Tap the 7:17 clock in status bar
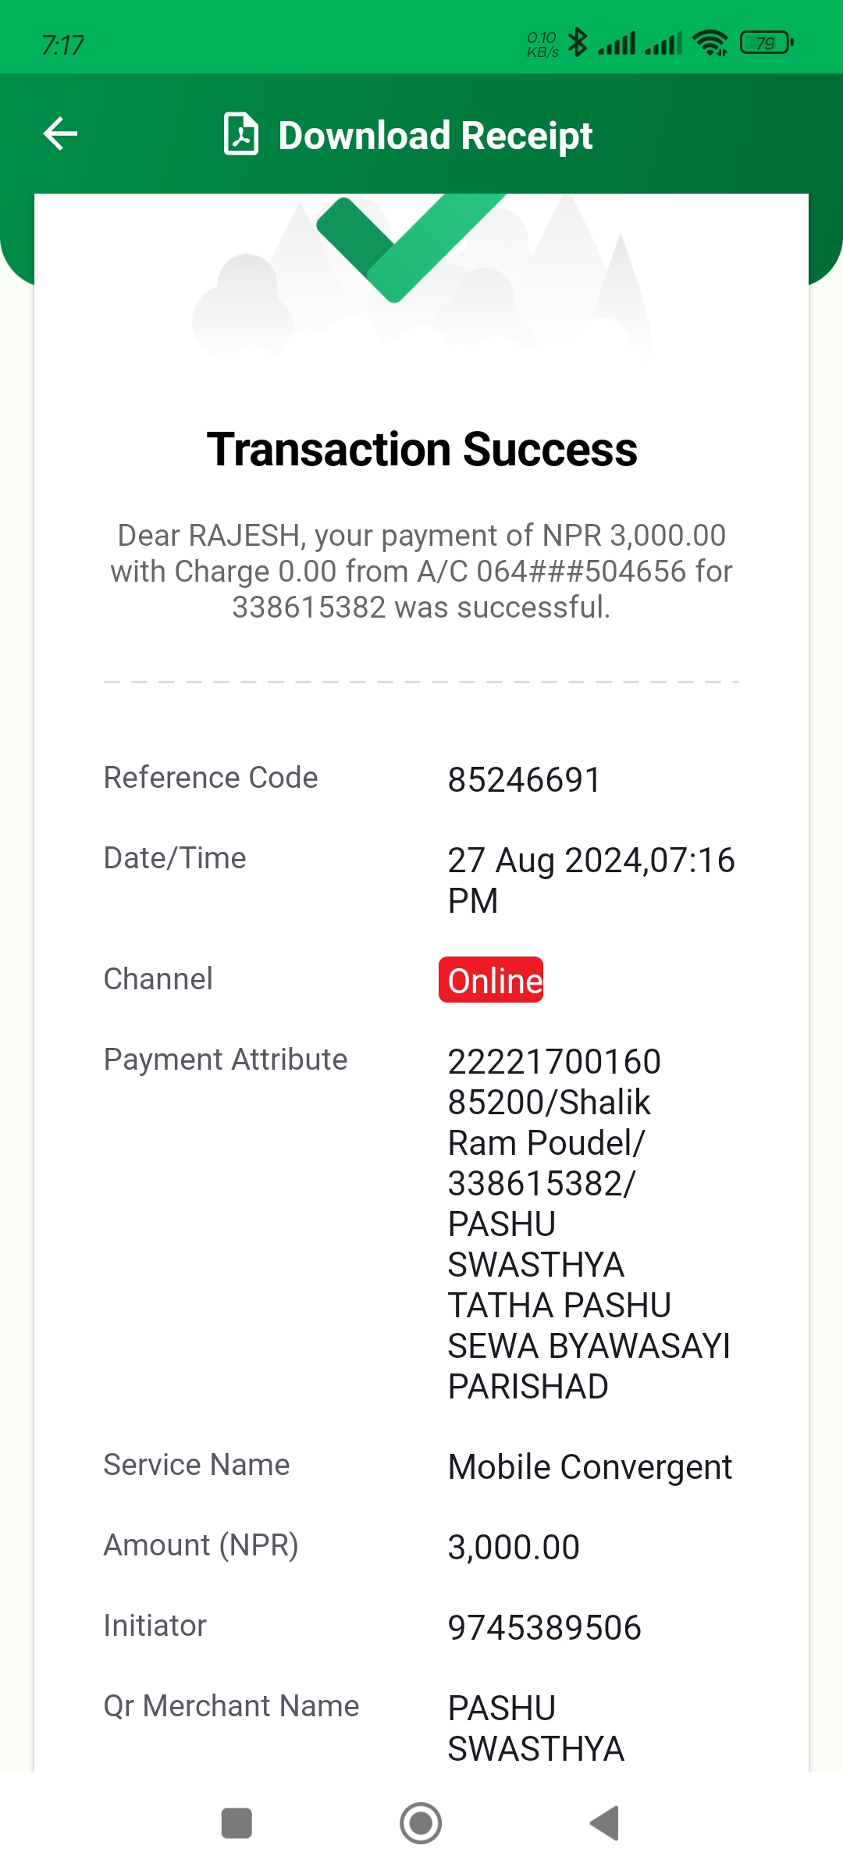The width and height of the screenshot is (843, 1874). 62,45
